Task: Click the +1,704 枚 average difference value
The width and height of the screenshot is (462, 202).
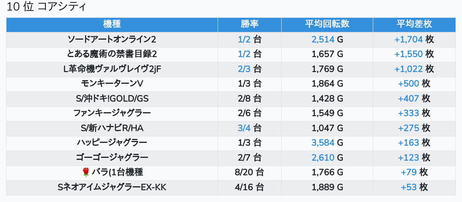Action: [414, 39]
